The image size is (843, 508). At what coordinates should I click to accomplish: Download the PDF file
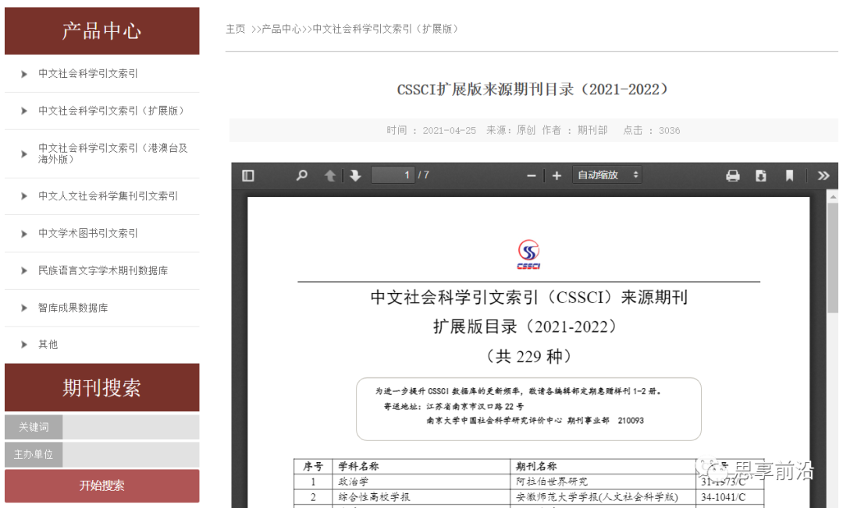[x=761, y=175]
